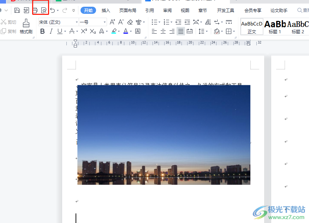Viewport: 309px width, 223px height.
Task: Apply the highlight color marker
Action: point(114,31)
